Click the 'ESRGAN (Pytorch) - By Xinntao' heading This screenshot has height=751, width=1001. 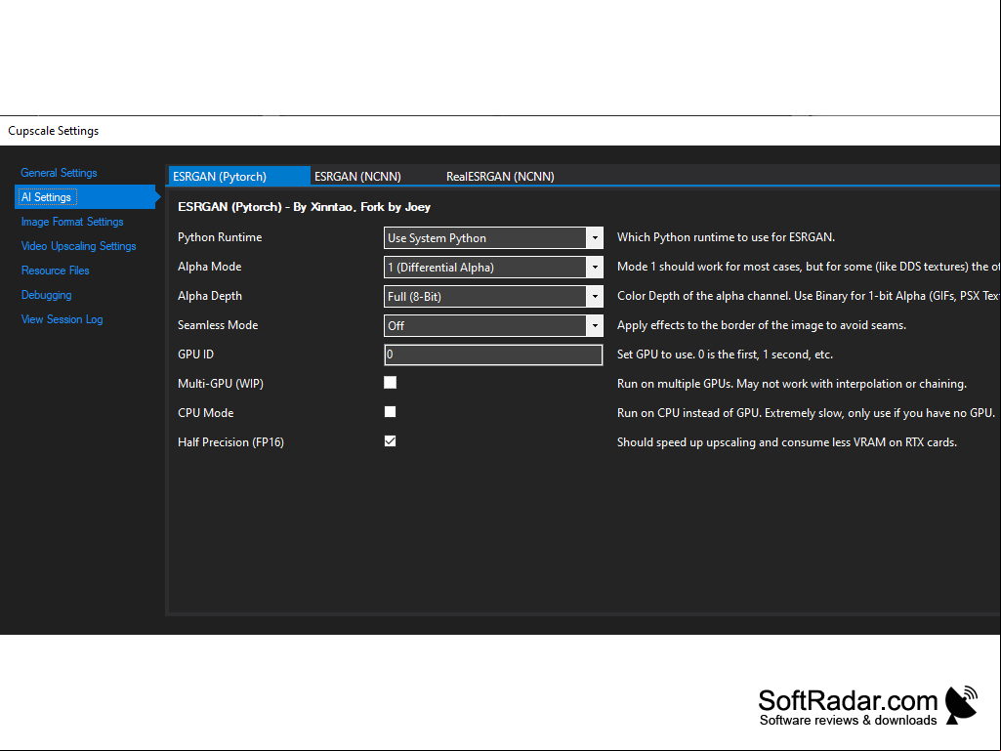click(304, 207)
